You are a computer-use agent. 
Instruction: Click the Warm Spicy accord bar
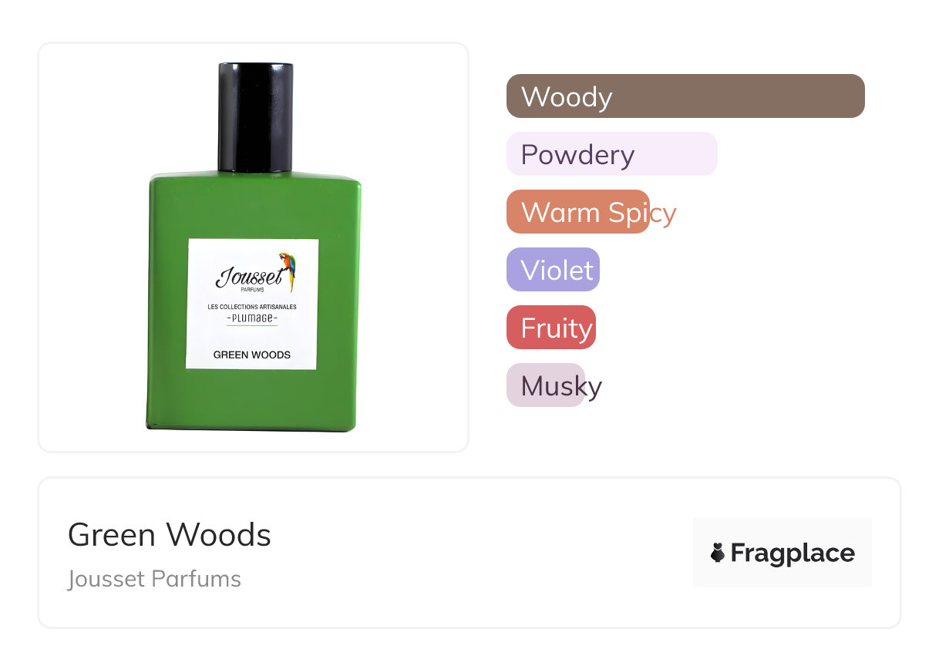(578, 212)
